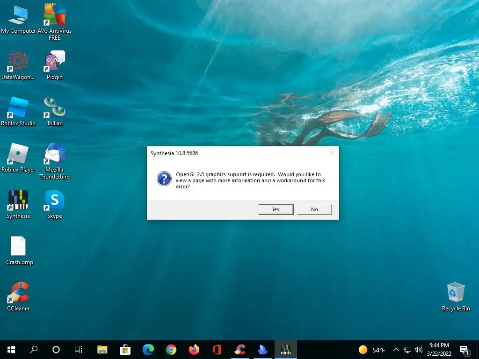479x359 pixels.
Task: Open Cortana circle in the taskbar
Action: 56,350
